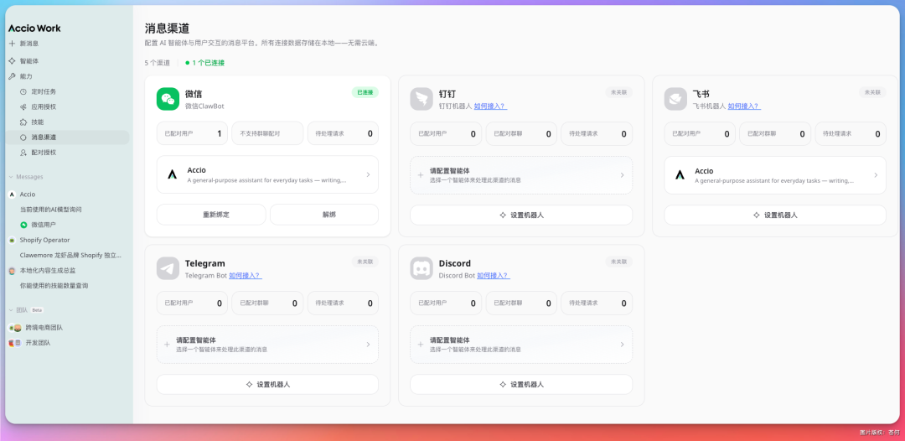Image resolution: width=905 pixels, height=441 pixels.
Task: Click 设置机器人 in the Feishu card
Action: [775, 215]
